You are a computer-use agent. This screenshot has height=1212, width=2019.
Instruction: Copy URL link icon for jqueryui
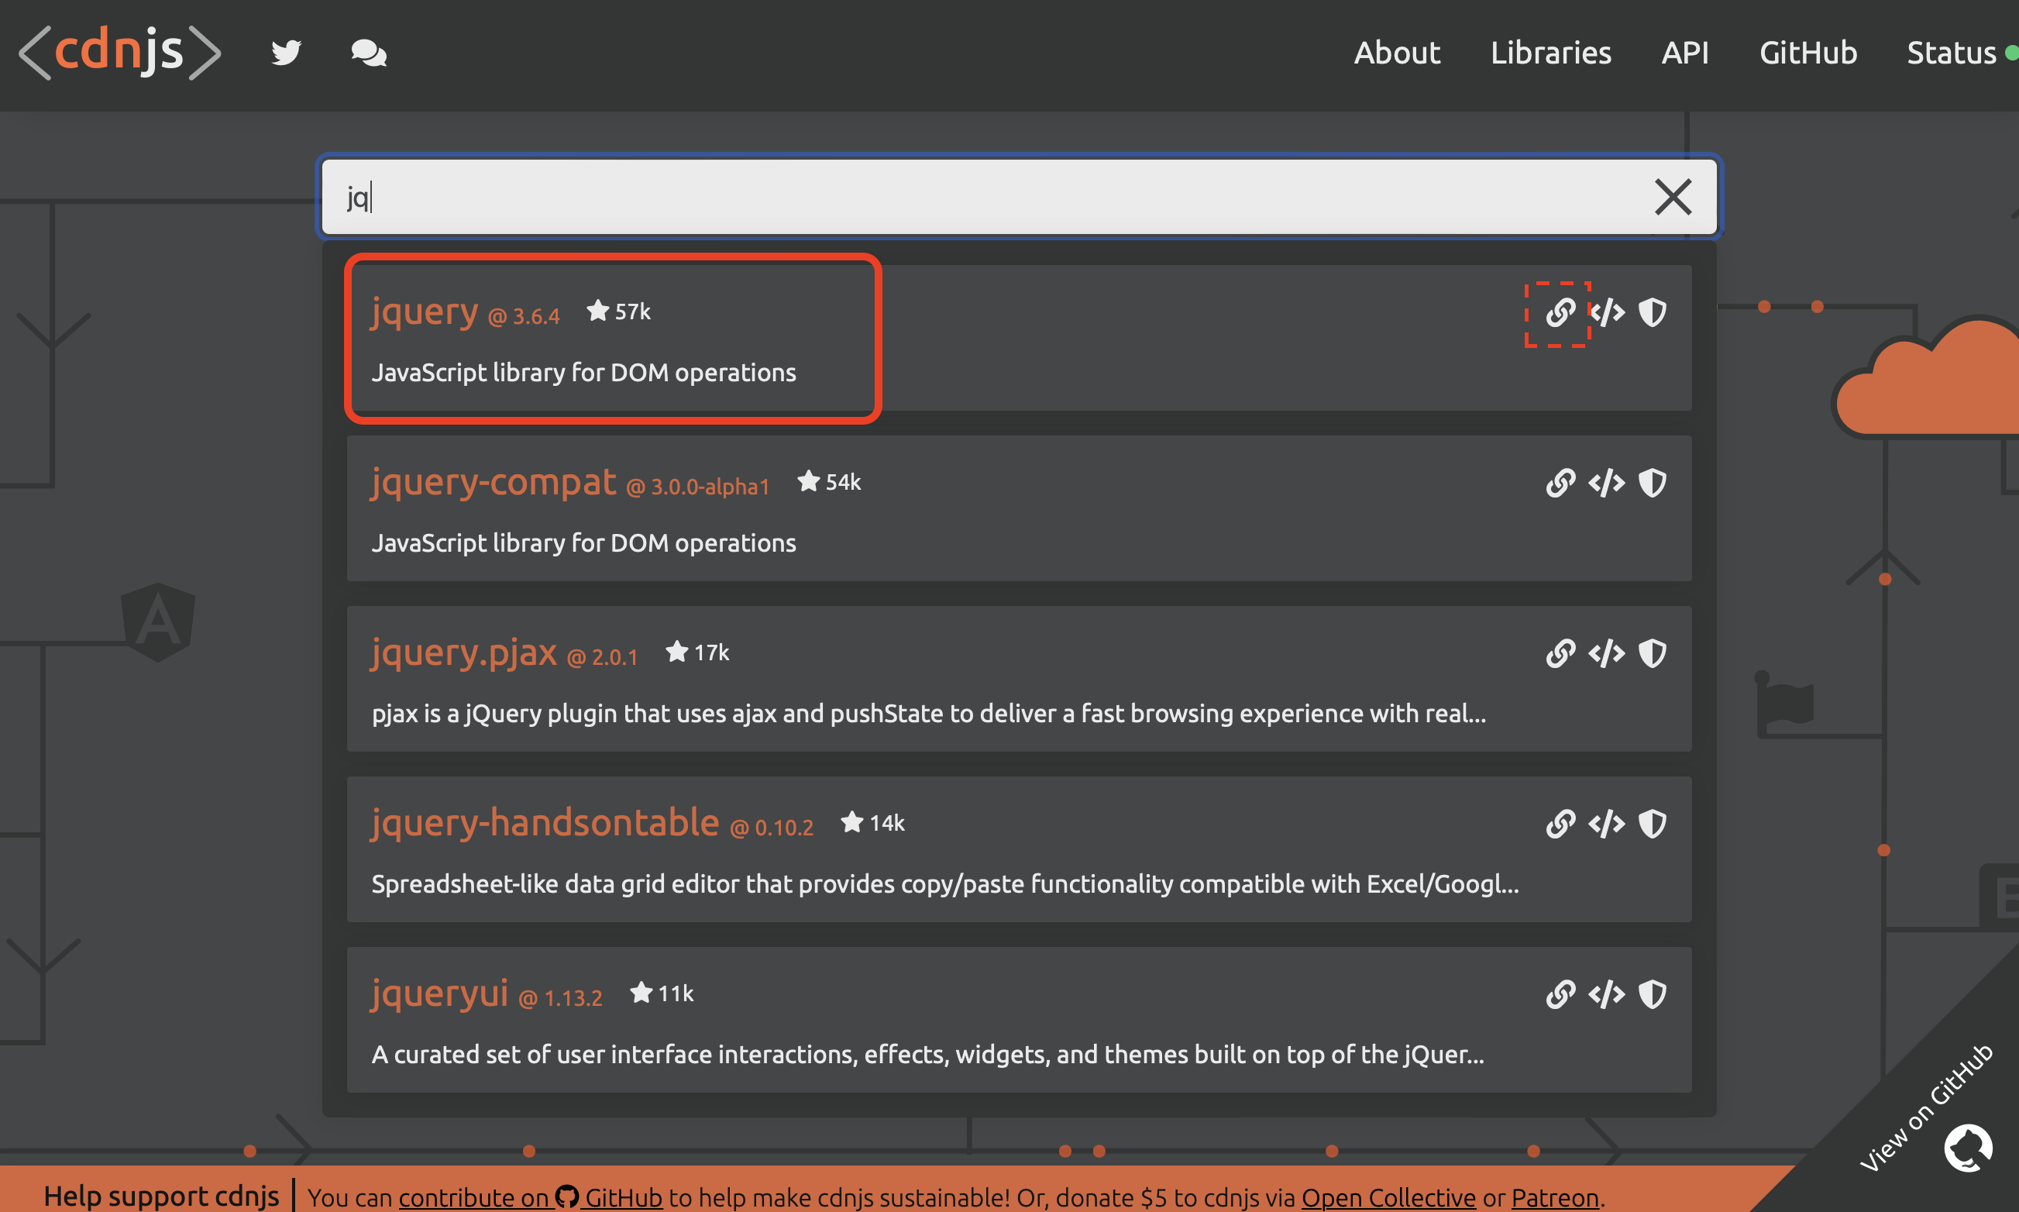coord(1560,994)
